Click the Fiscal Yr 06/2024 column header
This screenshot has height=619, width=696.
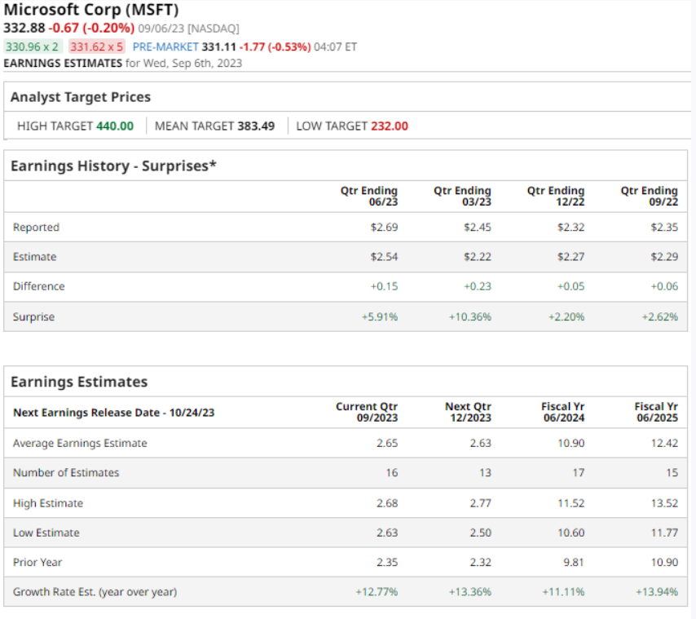[x=563, y=412]
